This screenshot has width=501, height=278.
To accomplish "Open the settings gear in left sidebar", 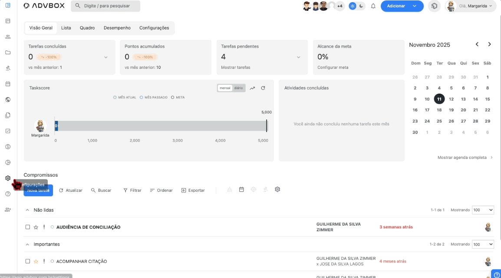I will (x=8, y=178).
